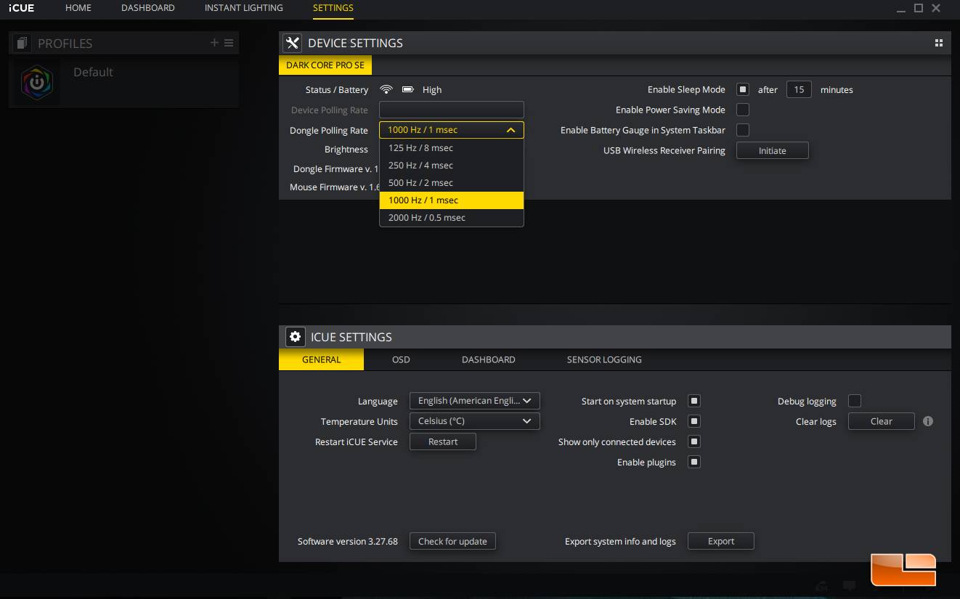Open the Dashboard tab in main navigation

click(x=148, y=8)
